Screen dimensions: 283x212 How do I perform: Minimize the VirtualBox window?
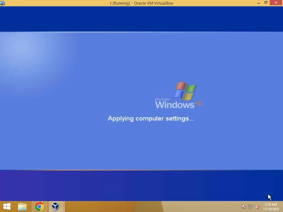[259, 3]
